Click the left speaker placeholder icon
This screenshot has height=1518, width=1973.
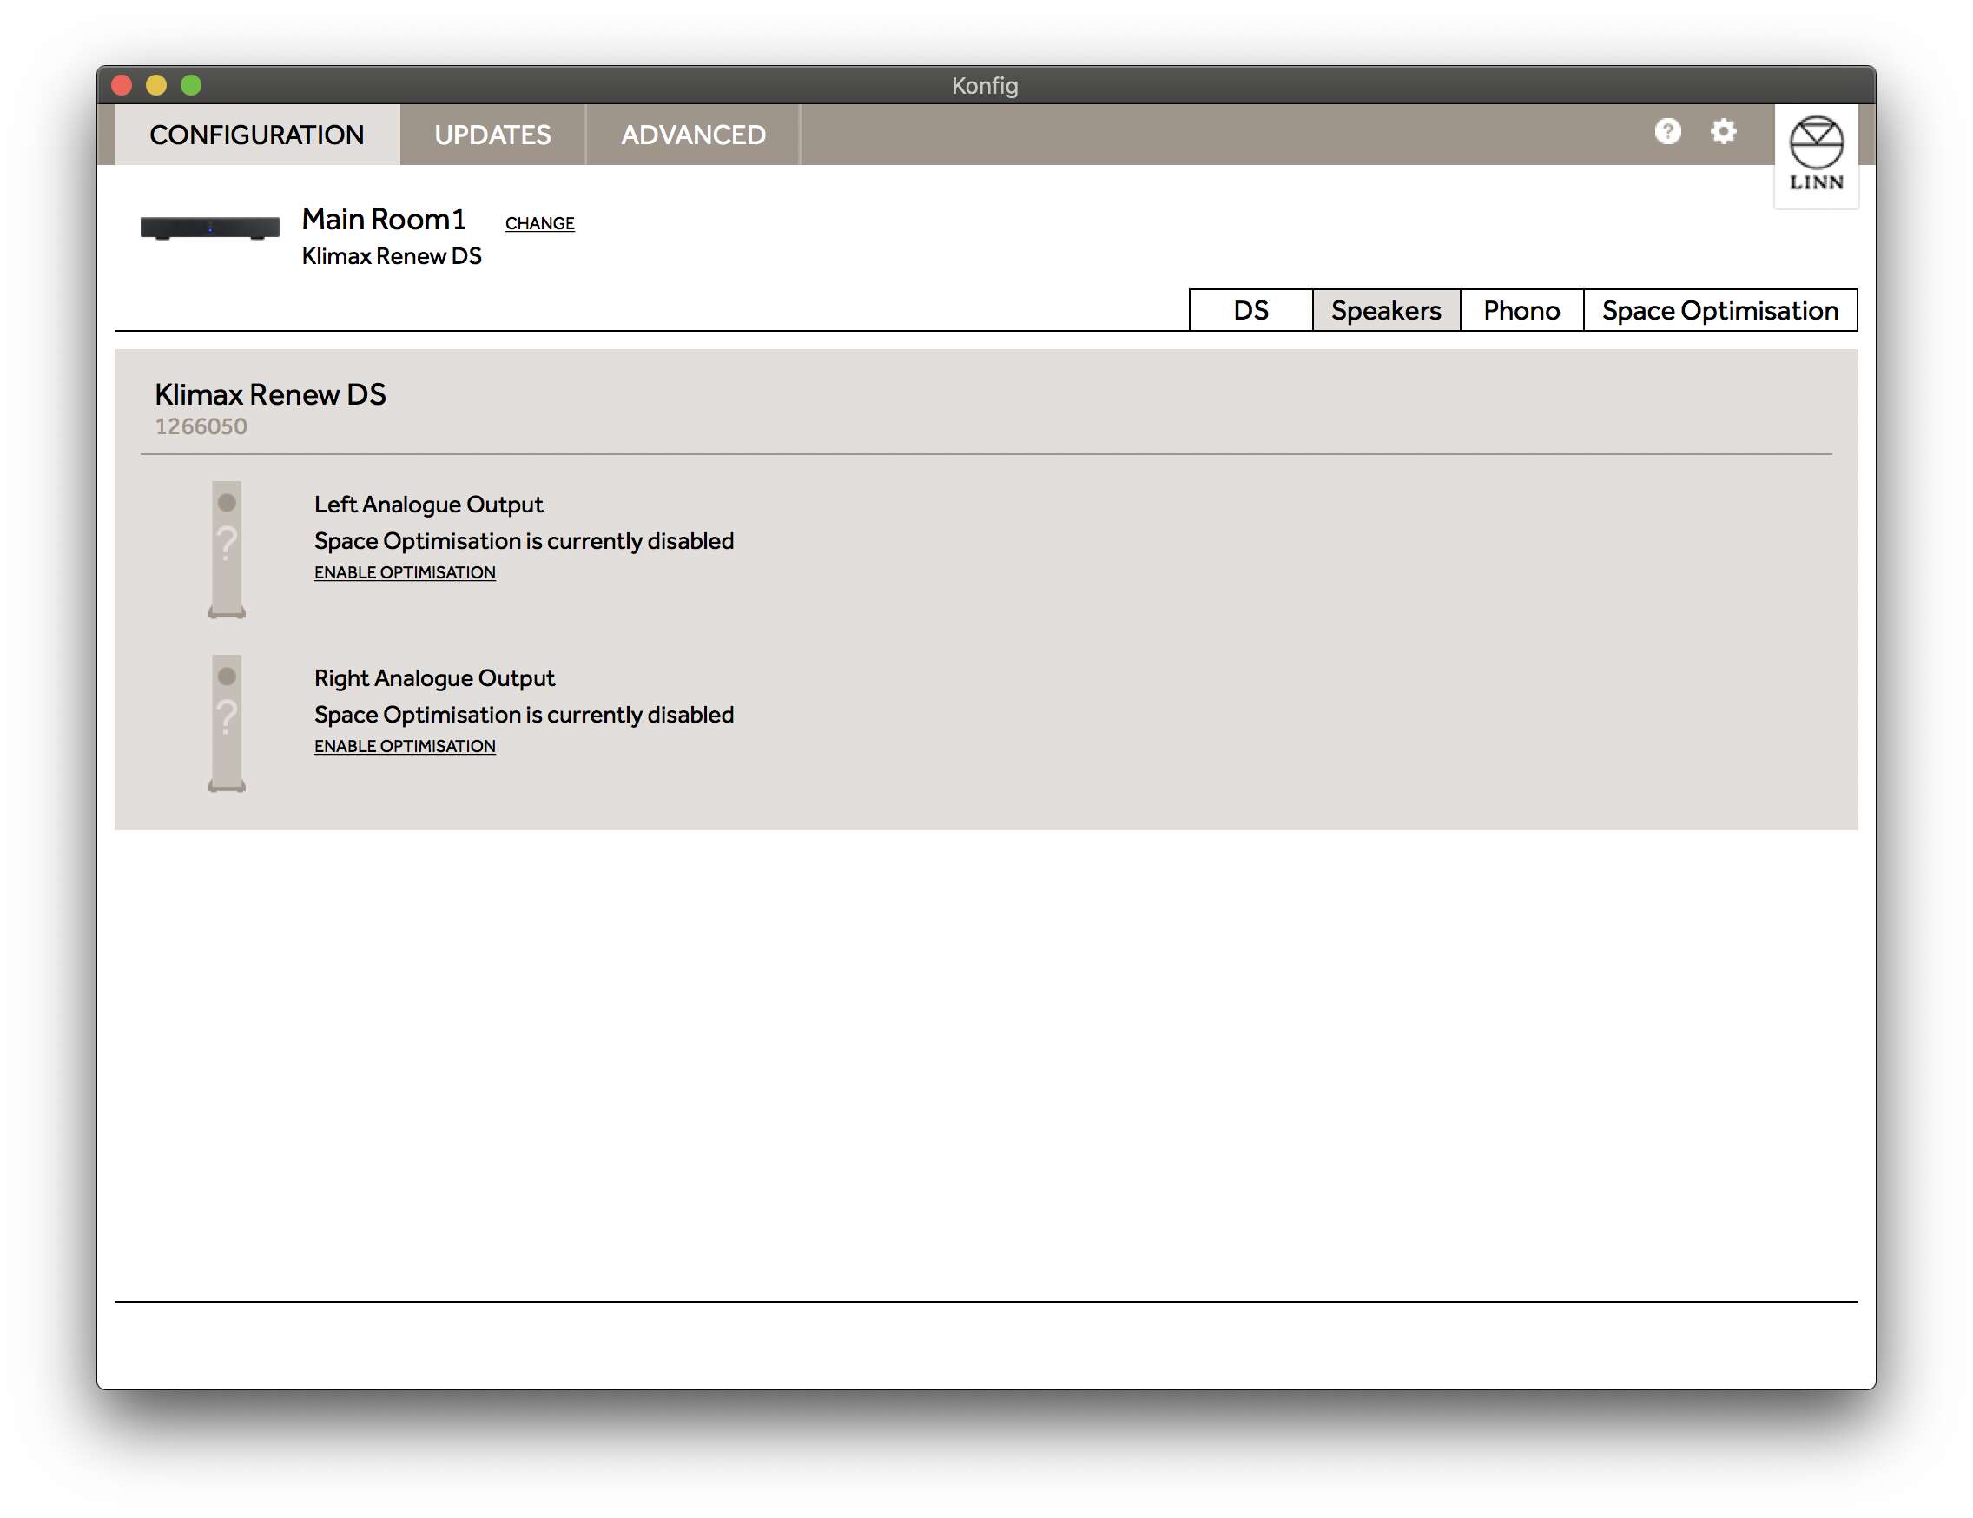tap(227, 550)
